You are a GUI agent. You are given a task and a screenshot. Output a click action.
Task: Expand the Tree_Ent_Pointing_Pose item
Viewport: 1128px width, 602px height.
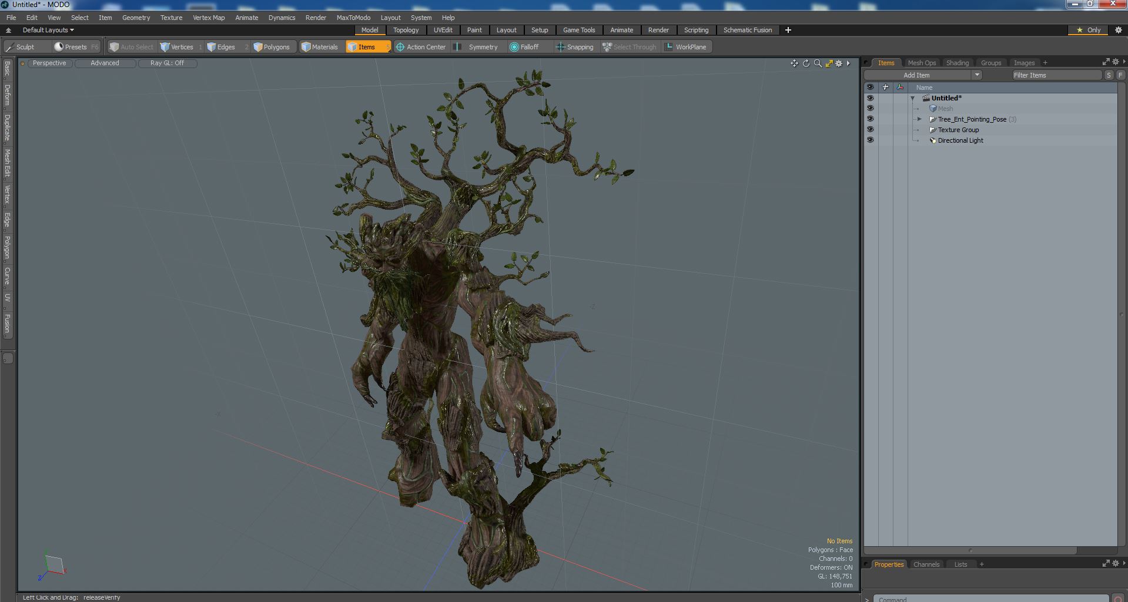pyautogui.click(x=920, y=119)
